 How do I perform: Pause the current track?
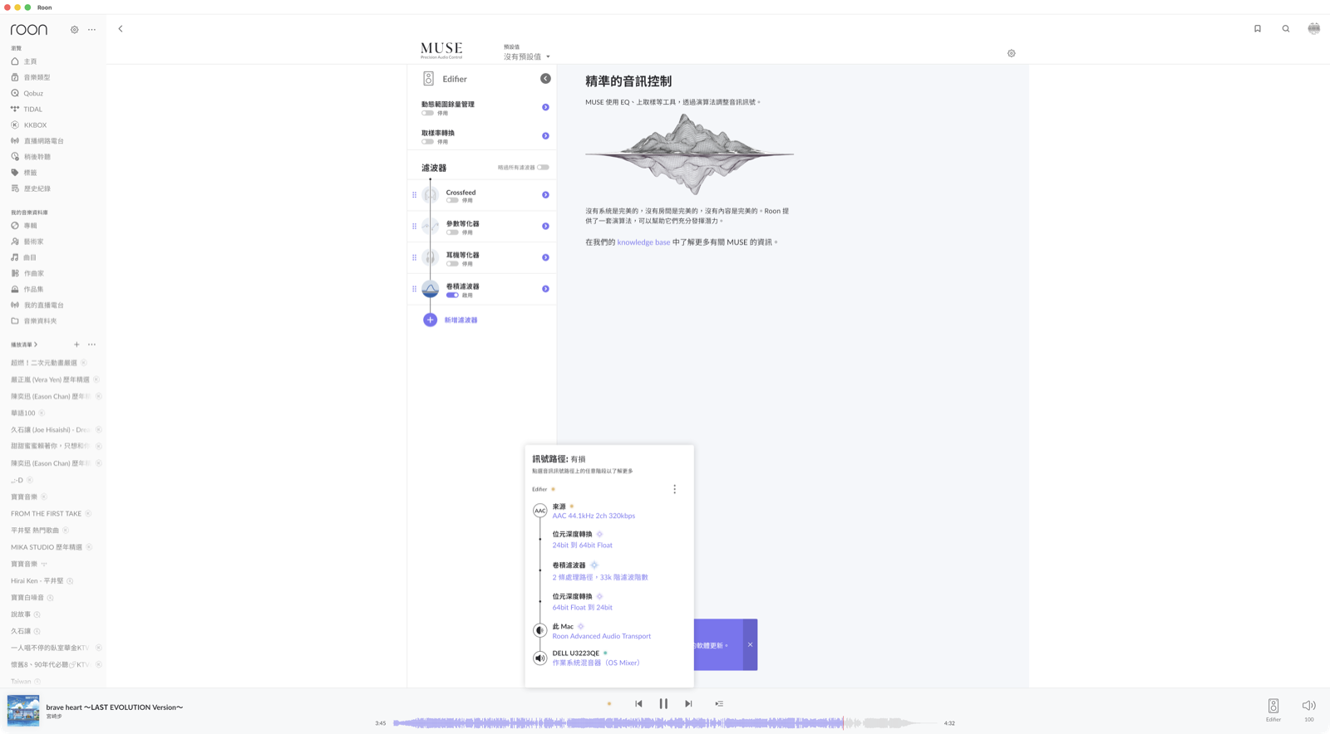coord(663,703)
